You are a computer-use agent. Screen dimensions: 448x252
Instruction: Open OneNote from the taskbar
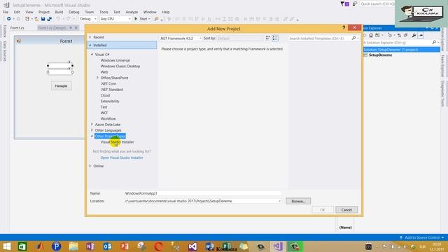pyautogui.click(x=90, y=246)
